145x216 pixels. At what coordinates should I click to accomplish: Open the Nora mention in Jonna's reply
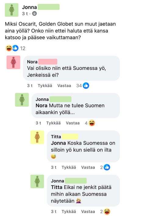tap(41, 106)
